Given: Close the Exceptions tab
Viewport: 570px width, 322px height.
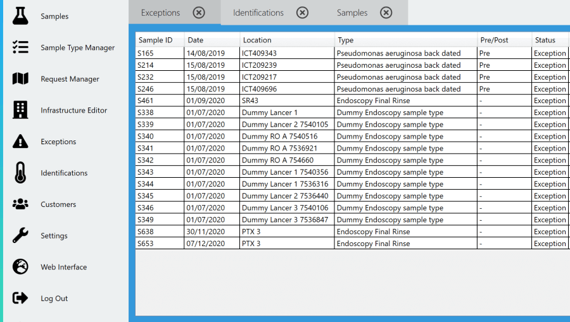Looking at the screenshot, I should [x=199, y=13].
